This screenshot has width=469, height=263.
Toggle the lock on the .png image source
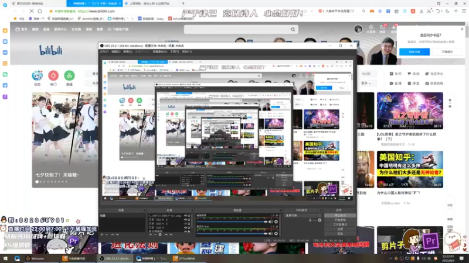[189, 216]
